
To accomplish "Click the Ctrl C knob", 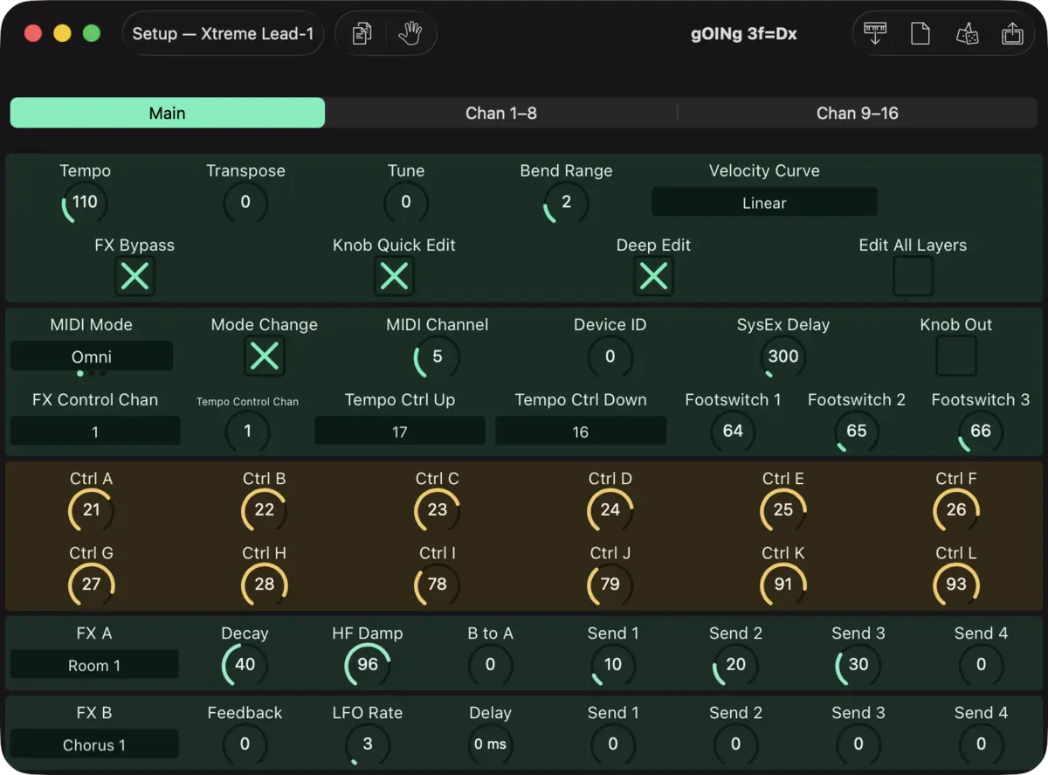I will coord(438,509).
